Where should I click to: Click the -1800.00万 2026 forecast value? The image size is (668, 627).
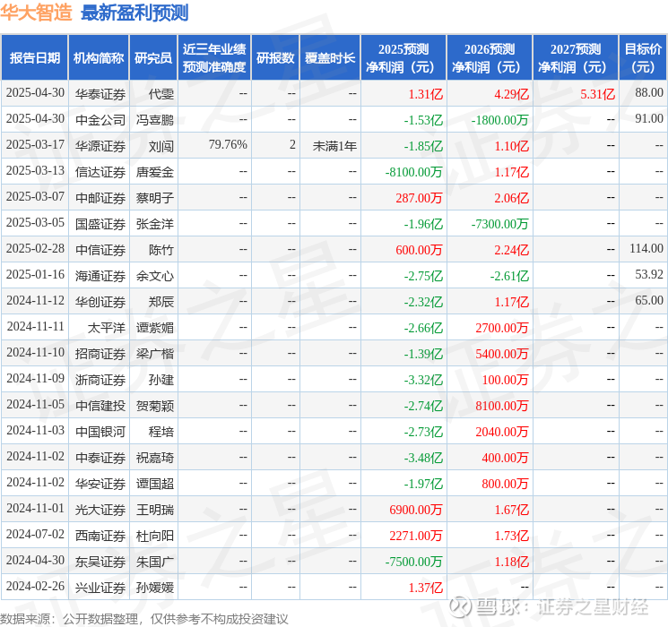(x=499, y=120)
